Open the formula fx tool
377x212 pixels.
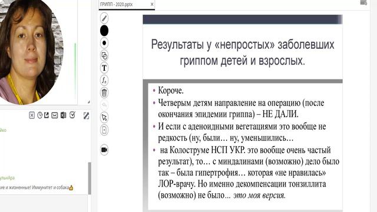(x=104, y=80)
